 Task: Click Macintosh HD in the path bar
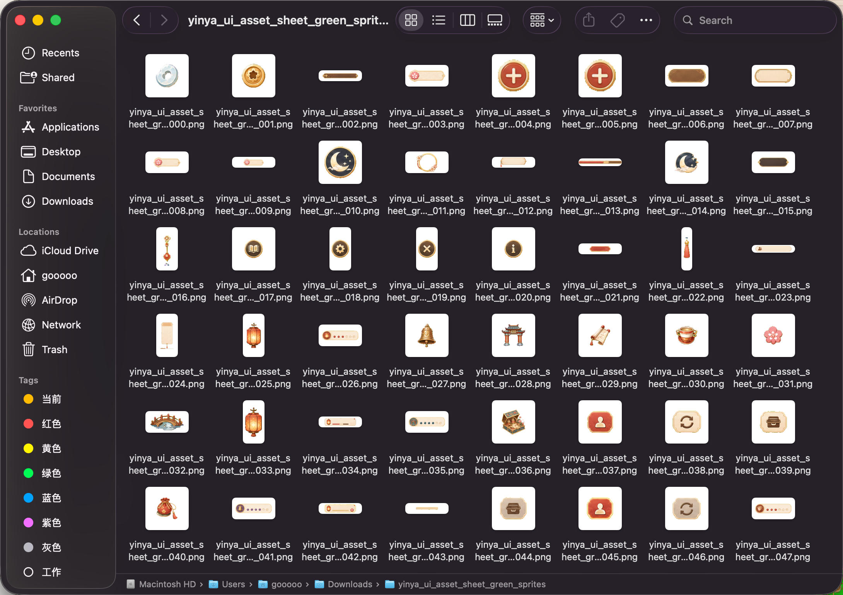[162, 584]
